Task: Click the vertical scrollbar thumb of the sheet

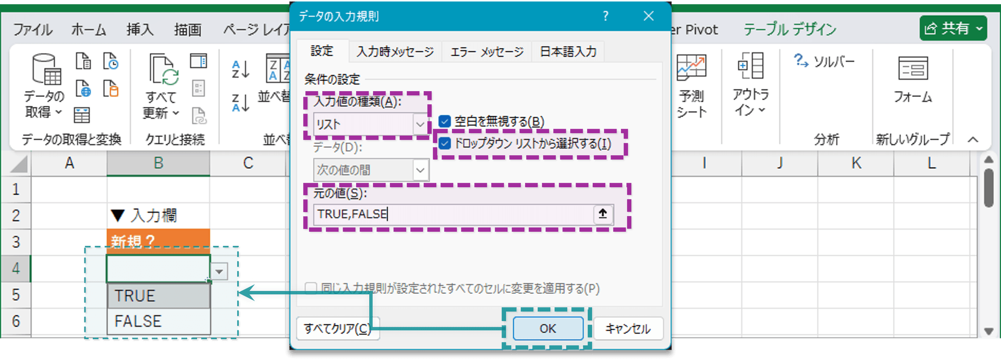Action: (x=988, y=188)
